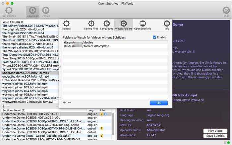Select The.Mindy.Project.S01E13 video file

[30, 26]
